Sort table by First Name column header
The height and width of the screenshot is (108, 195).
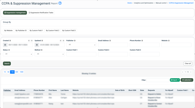[53, 90]
